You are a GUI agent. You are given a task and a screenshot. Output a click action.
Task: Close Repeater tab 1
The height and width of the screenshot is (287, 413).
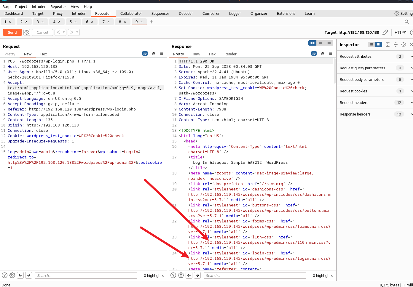pos(10,22)
